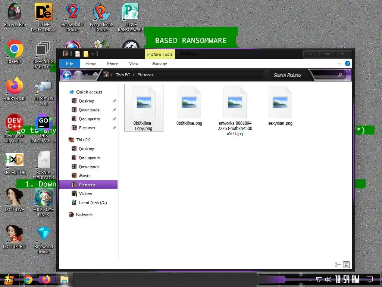382x287 pixels.
Task: Open pinned Downloads under Quick access
Action: point(89,110)
